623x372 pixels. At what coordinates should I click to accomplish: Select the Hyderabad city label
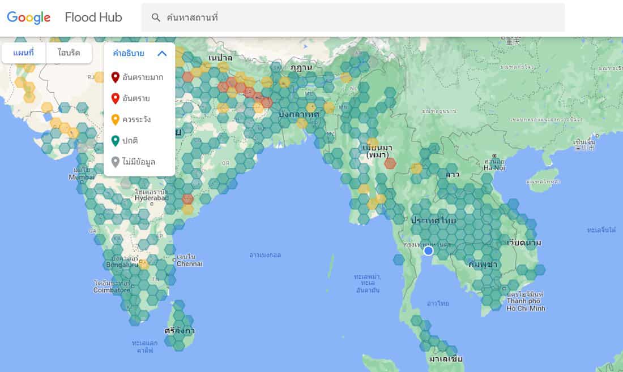[151, 198]
